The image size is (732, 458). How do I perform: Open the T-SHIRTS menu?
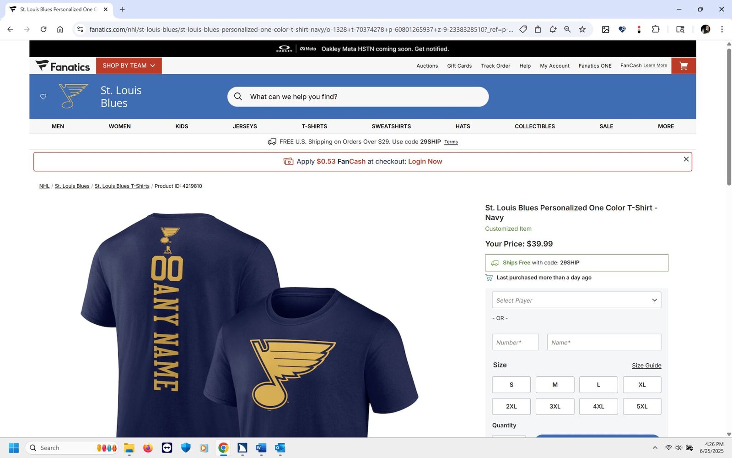pyautogui.click(x=314, y=126)
